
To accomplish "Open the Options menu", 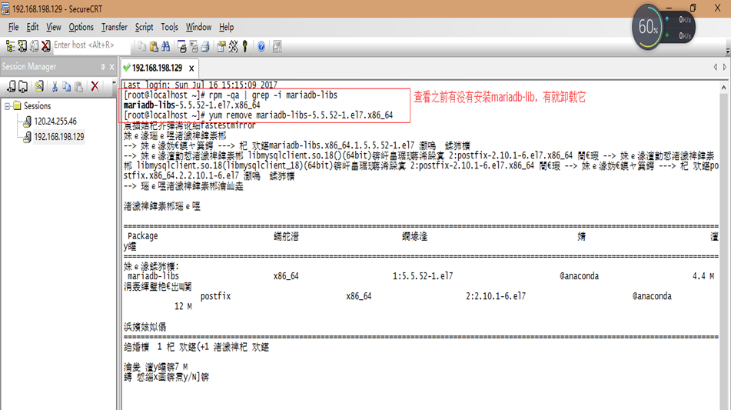I will coord(81,27).
